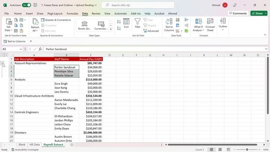Screen dimensions: 270x152
Task: Click the Manage Data Model green icon
Action: point(186,31)
